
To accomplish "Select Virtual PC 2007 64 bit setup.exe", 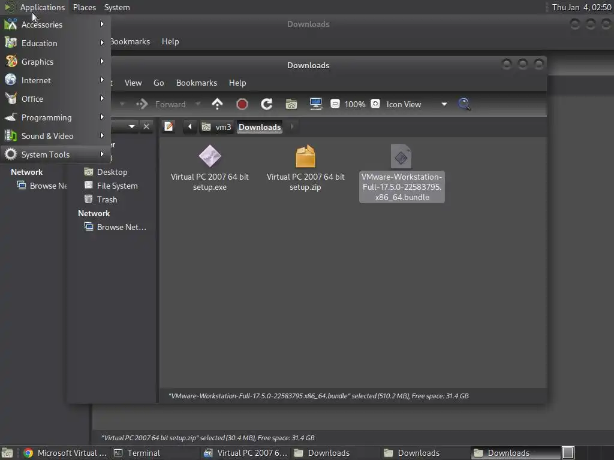I will point(210,168).
